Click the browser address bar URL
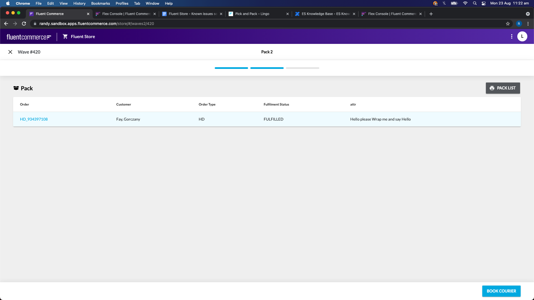The width and height of the screenshot is (534, 300). [x=97, y=24]
